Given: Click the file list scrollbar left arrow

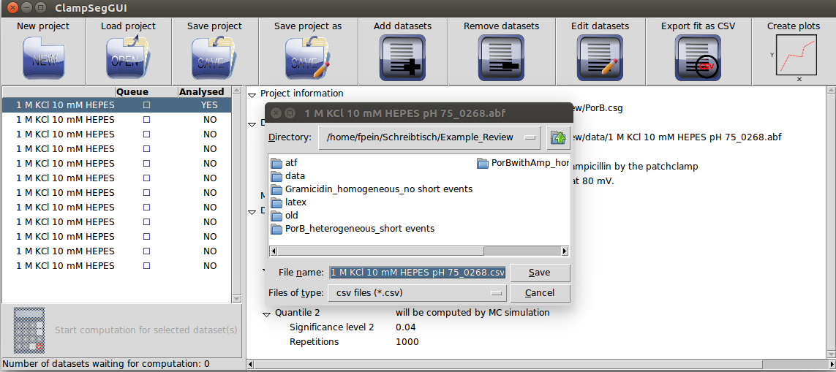Looking at the screenshot, I should coord(274,251).
